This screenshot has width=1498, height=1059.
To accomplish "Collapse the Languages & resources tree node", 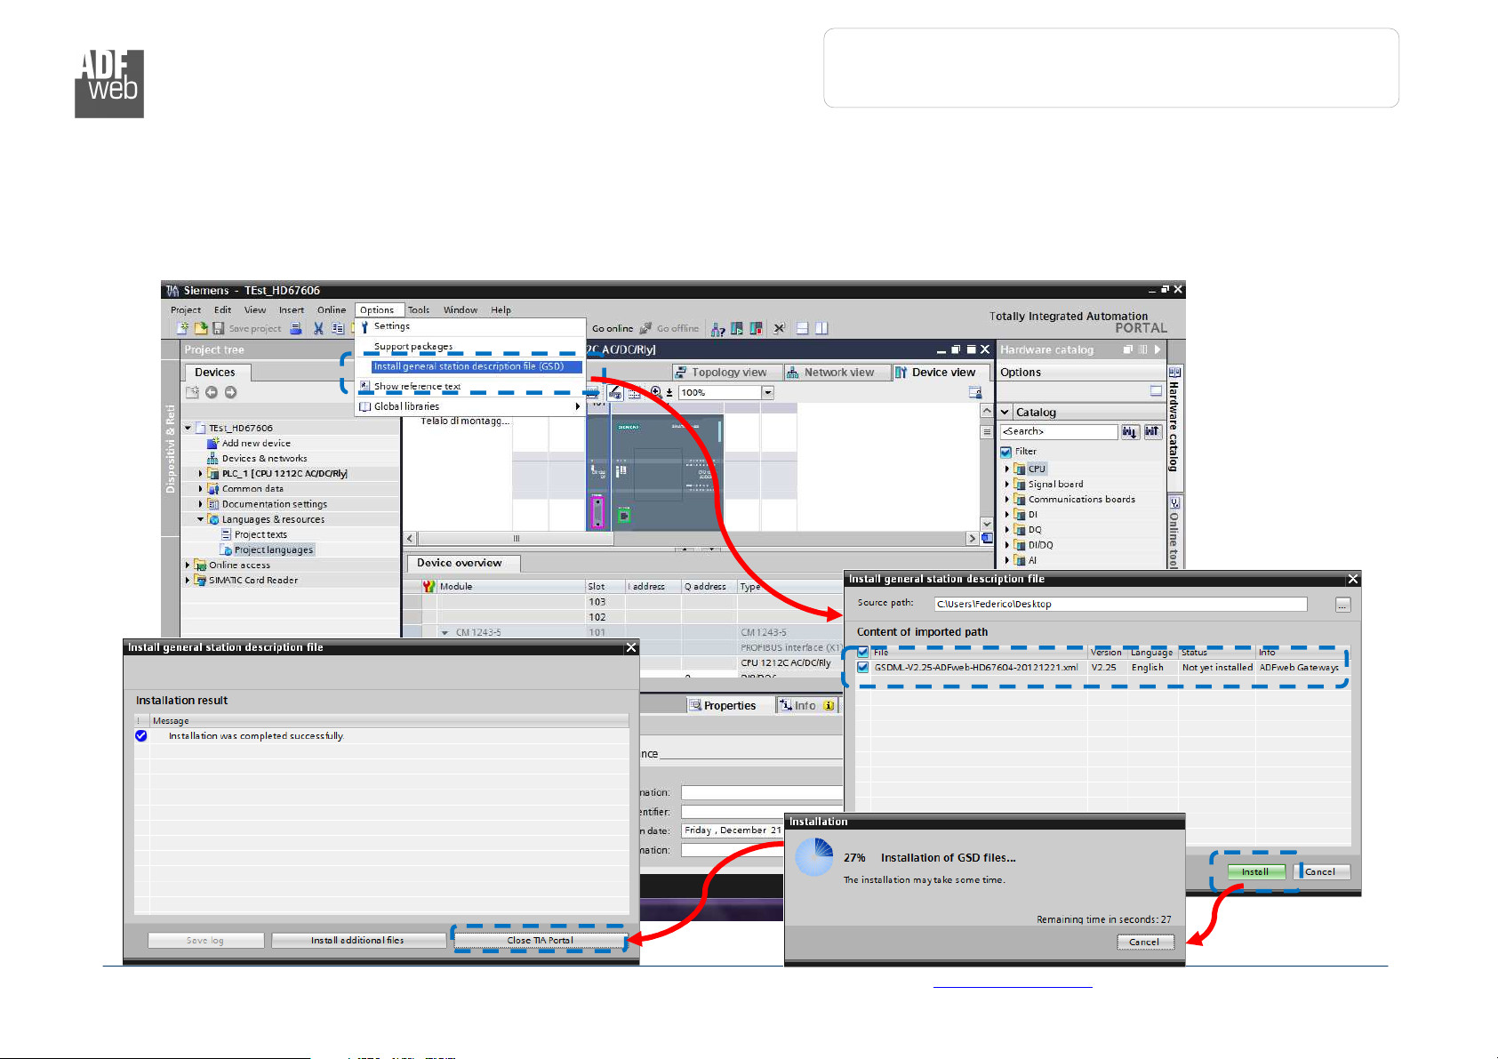I will tap(201, 519).
